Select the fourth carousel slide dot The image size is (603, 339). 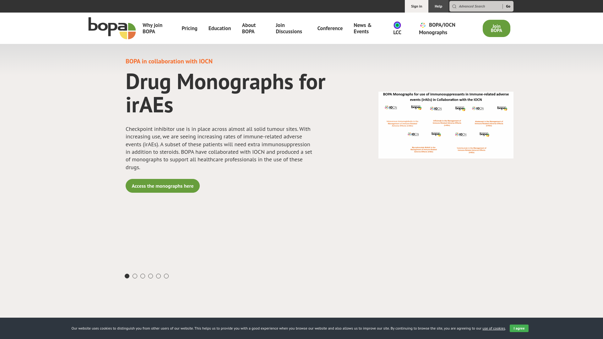pos(150,276)
